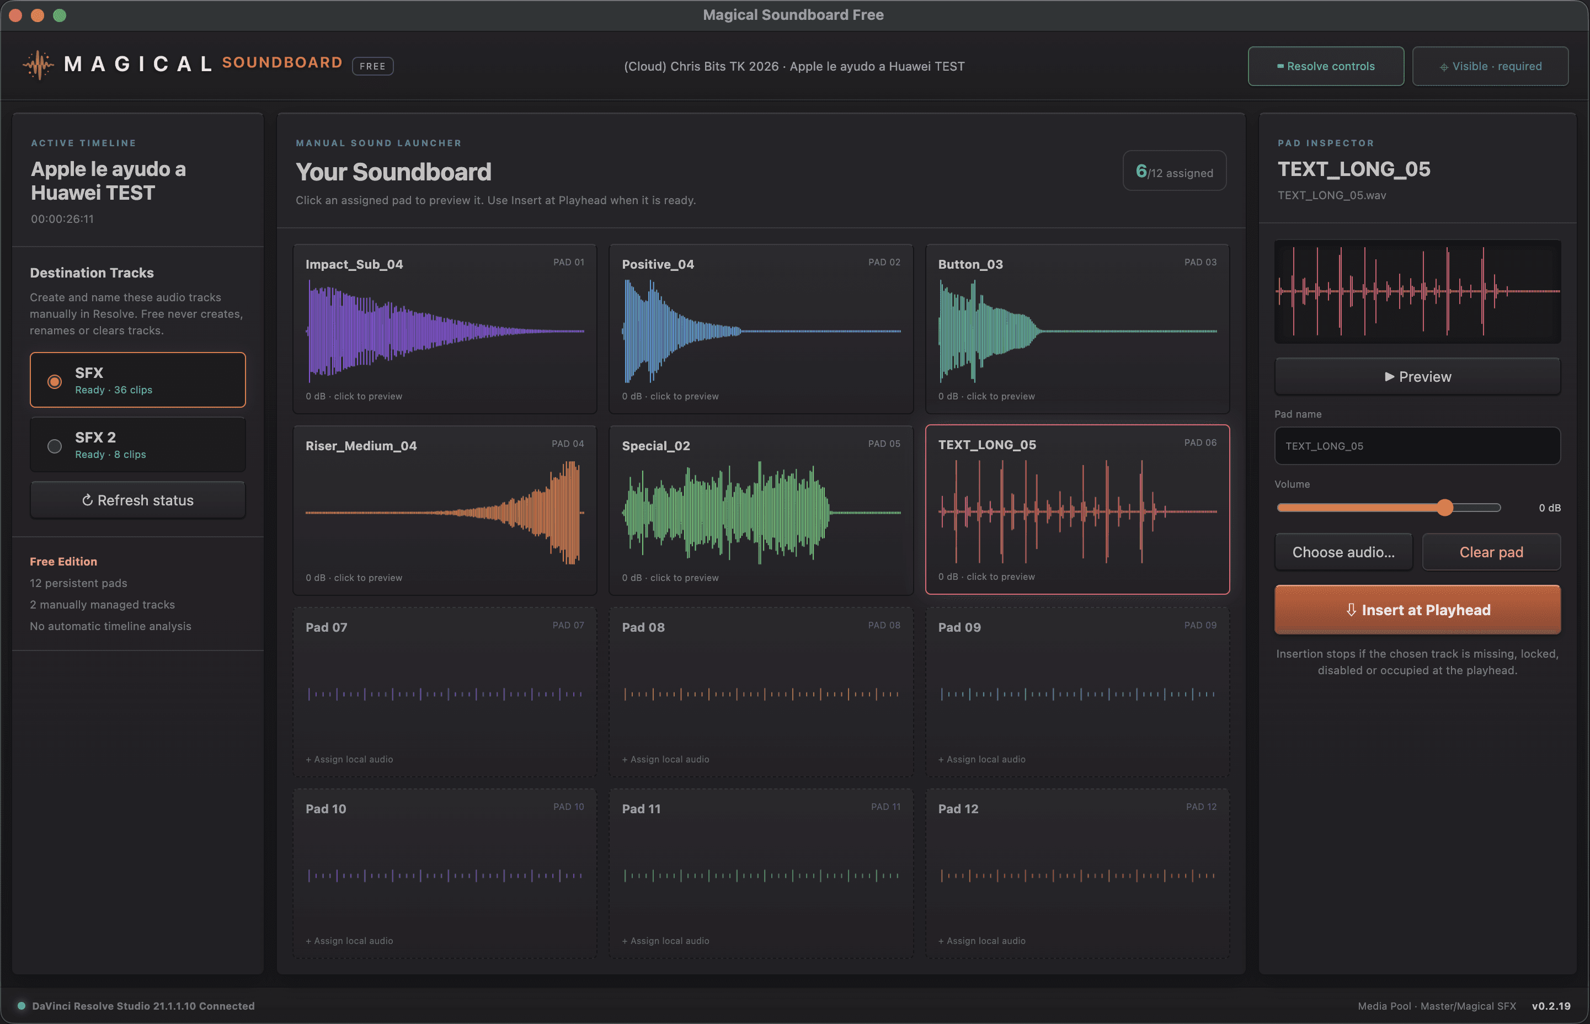Click the cloud project title in the header

click(794, 66)
